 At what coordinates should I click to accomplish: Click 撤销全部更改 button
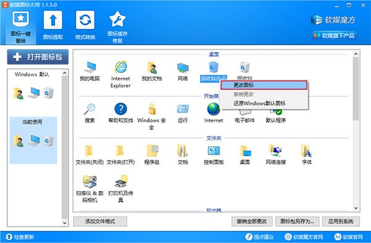click(252, 221)
